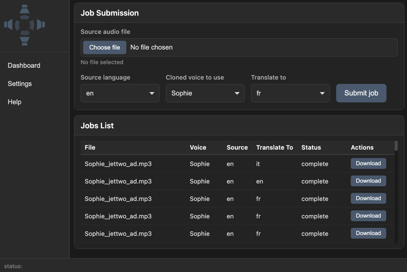Download the job translated to Italian
Image resolution: width=407 pixels, height=272 pixels.
point(368,163)
